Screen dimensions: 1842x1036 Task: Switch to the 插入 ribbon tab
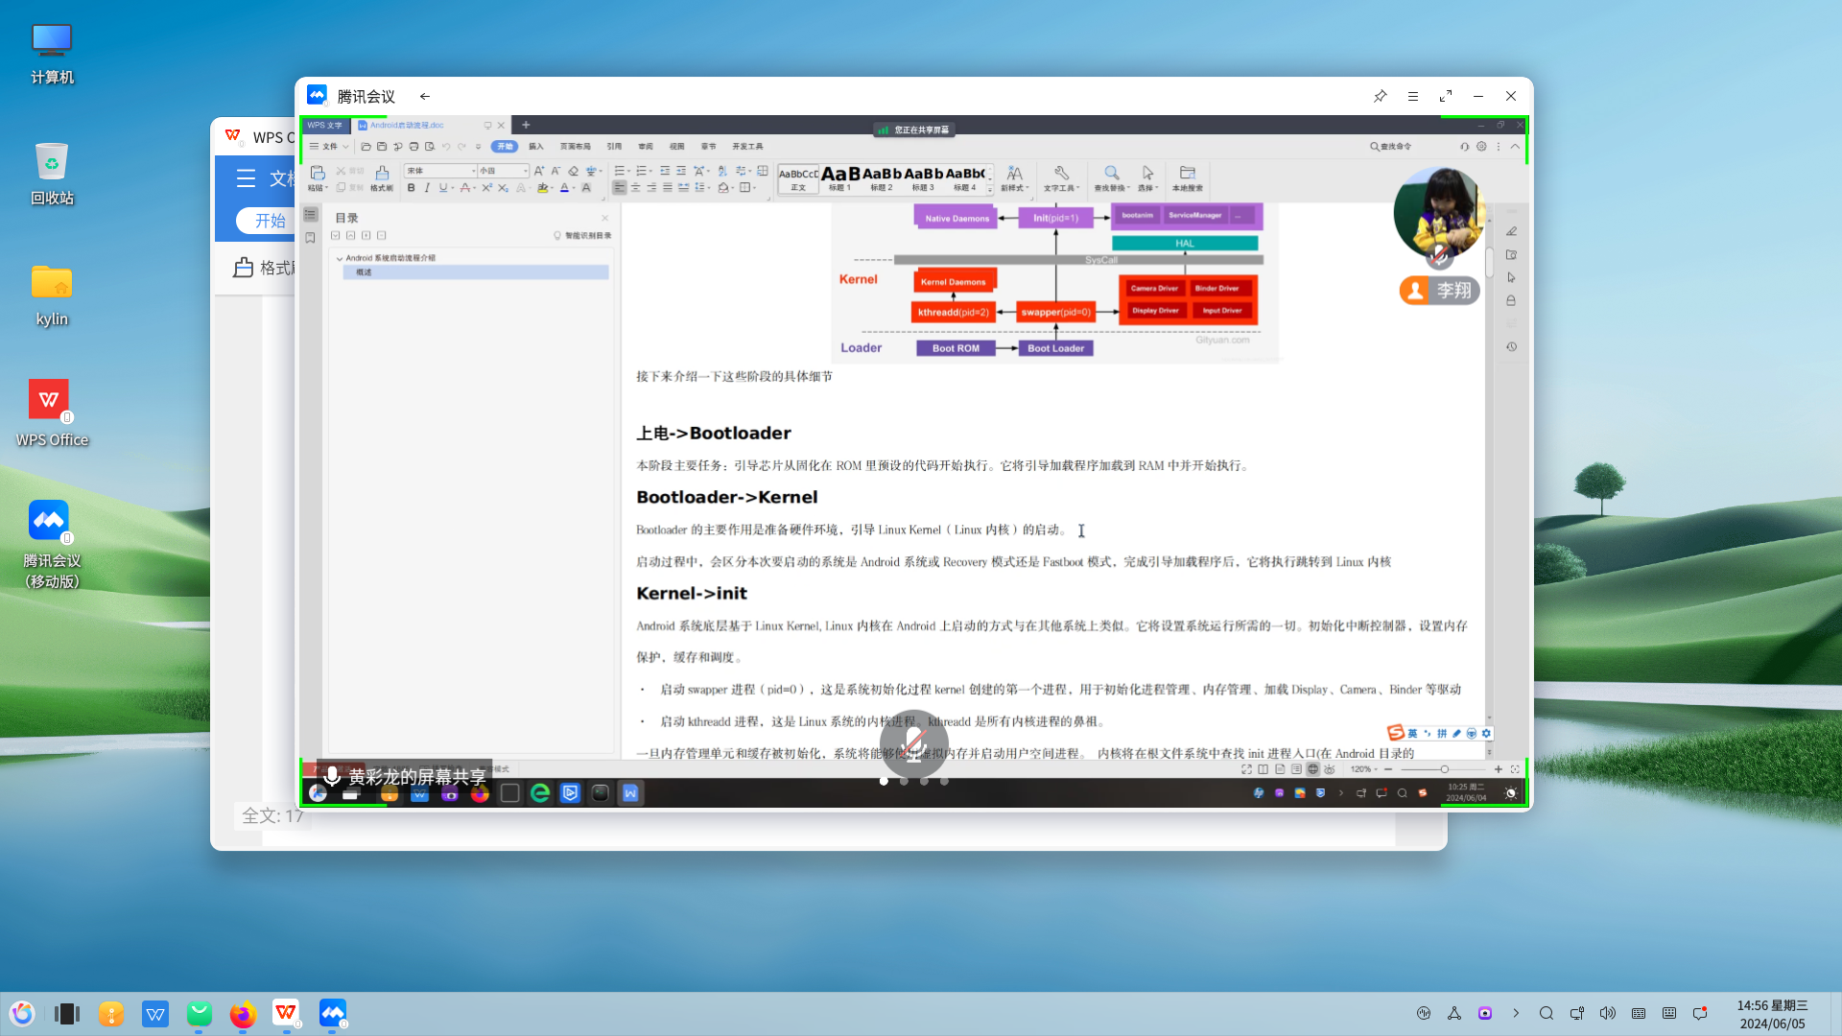(536, 147)
